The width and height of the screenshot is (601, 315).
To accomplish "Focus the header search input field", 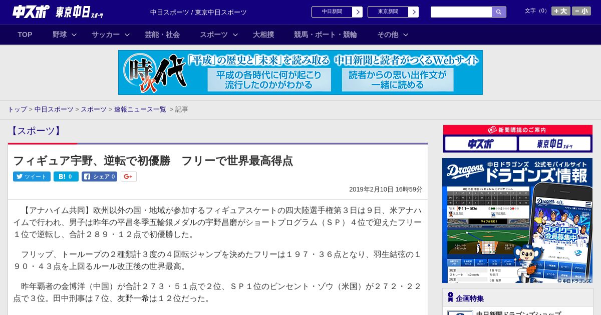I will (461, 12).
